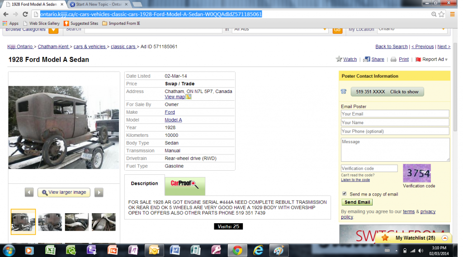This screenshot has height=257, width=463.
Task: Click the Print printer icon
Action: click(x=393, y=59)
